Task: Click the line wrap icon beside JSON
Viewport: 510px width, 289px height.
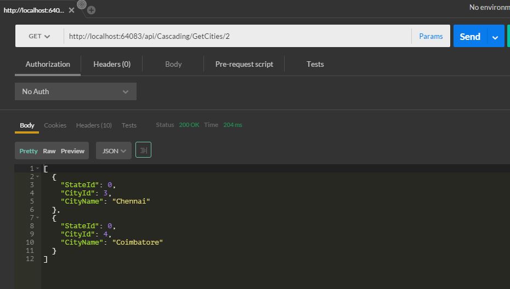Action: tap(143, 151)
